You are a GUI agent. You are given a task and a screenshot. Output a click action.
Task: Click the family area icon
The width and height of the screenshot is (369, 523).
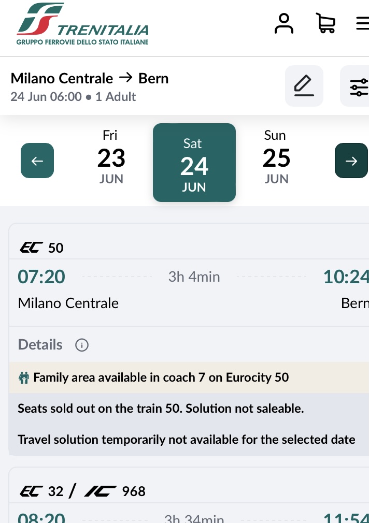pos(23,378)
